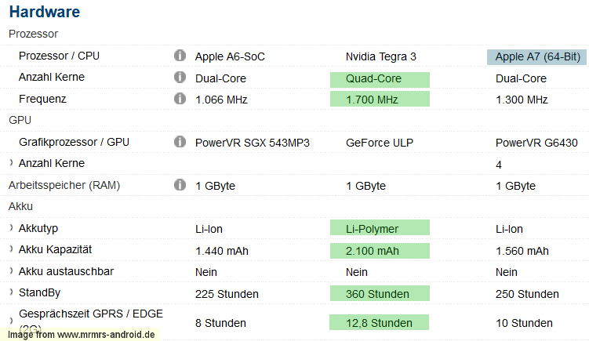Expand Gesprächszeit GPRS / EDGE row

(x=11, y=321)
